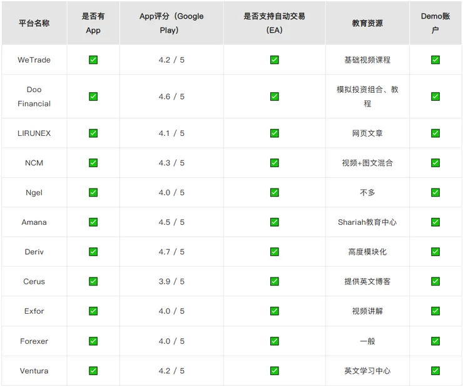This screenshot has width=463, height=387.
Task: Click WeTrade's Demo account checkmark
Action: [435, 59]
